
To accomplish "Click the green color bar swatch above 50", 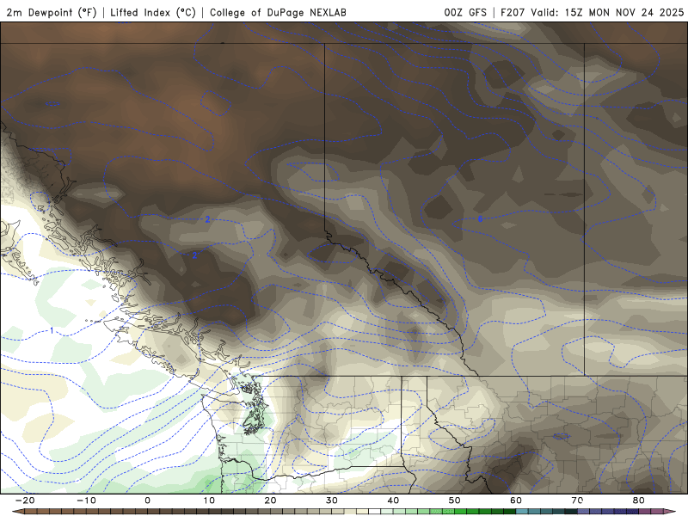I will [461, 512].
